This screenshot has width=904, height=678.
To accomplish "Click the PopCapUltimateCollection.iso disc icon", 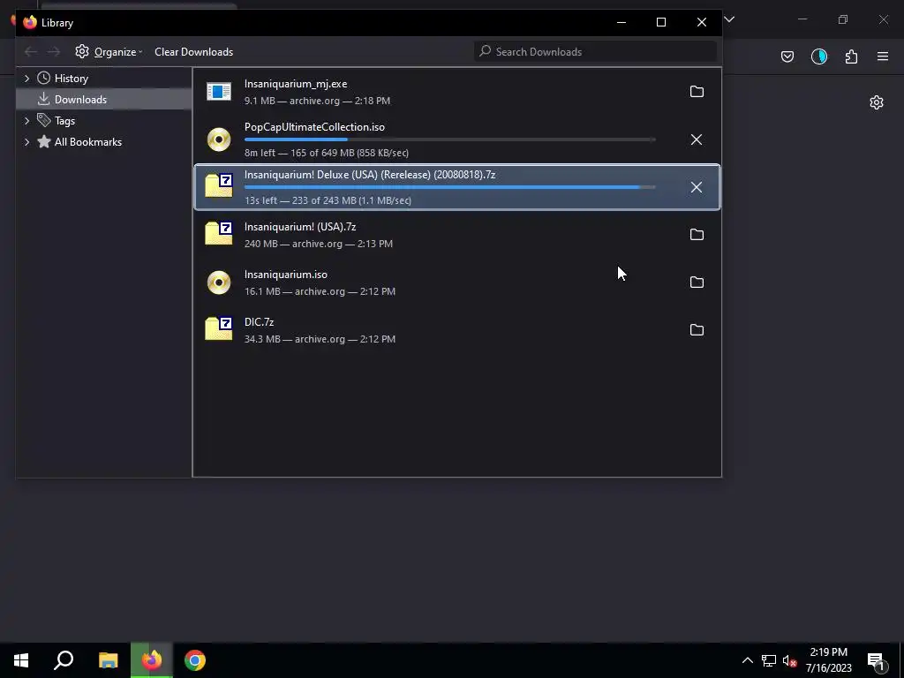I will coord(219,139).
